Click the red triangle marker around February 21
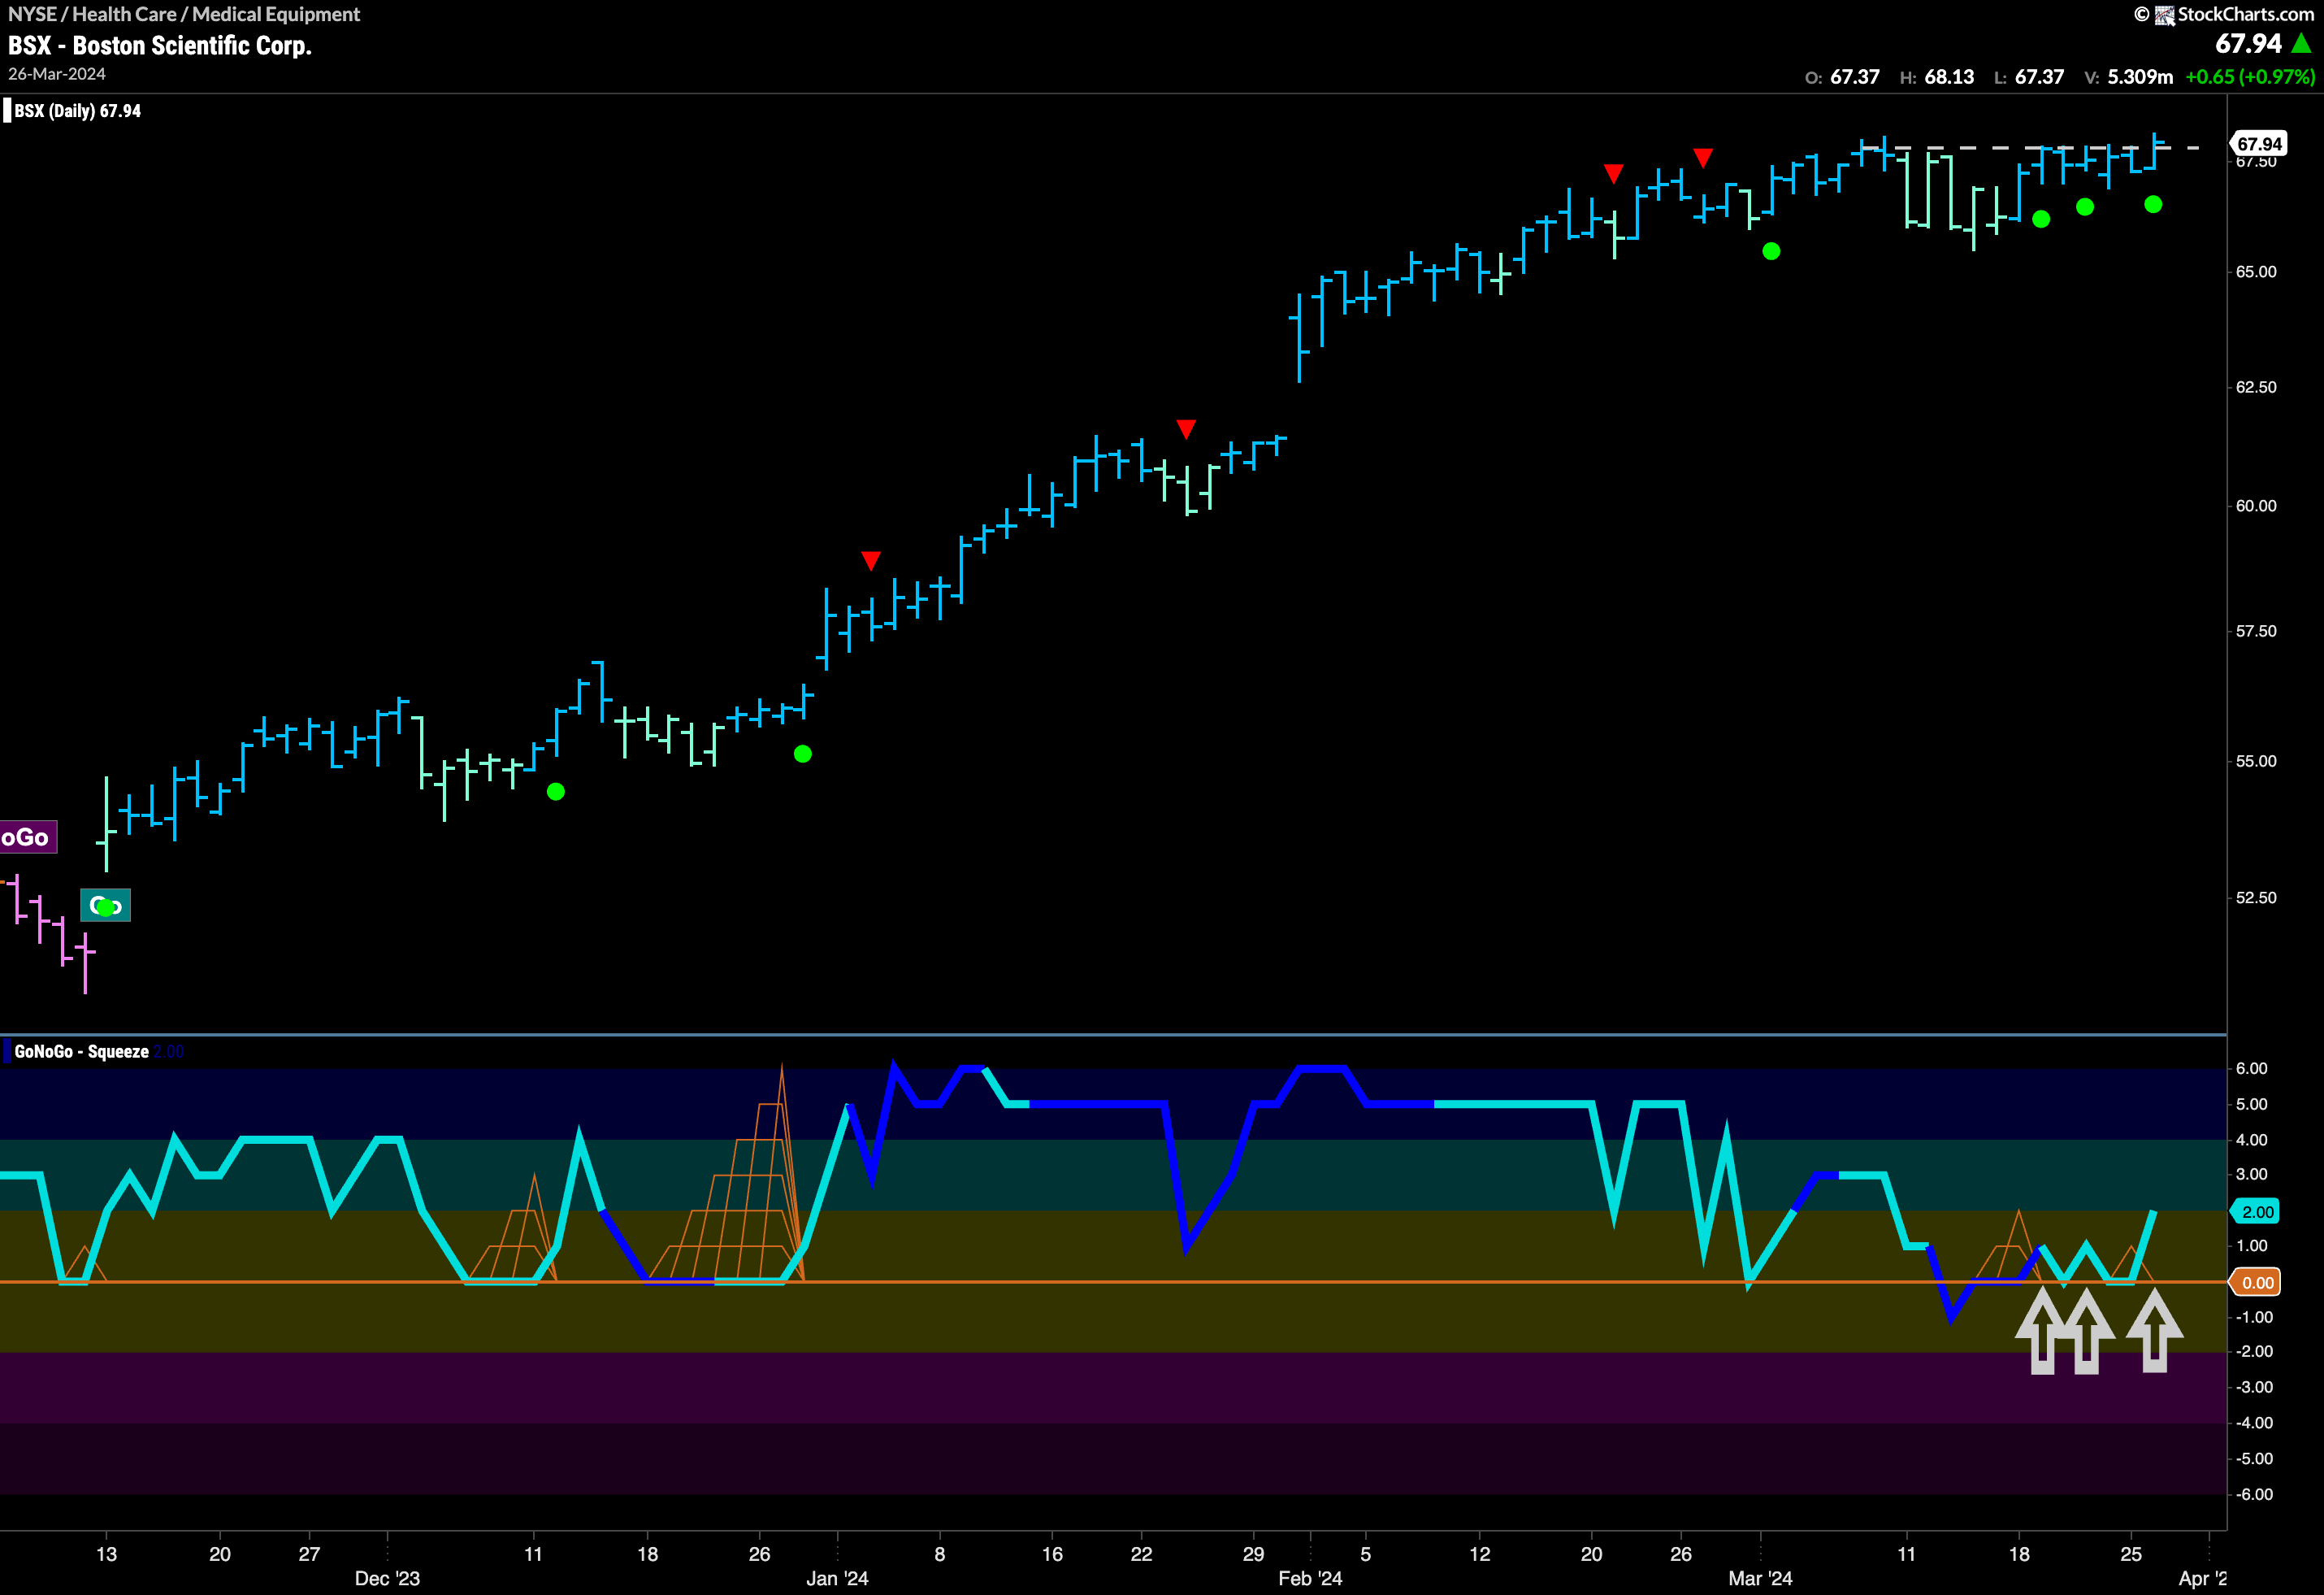This screenshot has width=2324, height=1595. pos(1613,174)
